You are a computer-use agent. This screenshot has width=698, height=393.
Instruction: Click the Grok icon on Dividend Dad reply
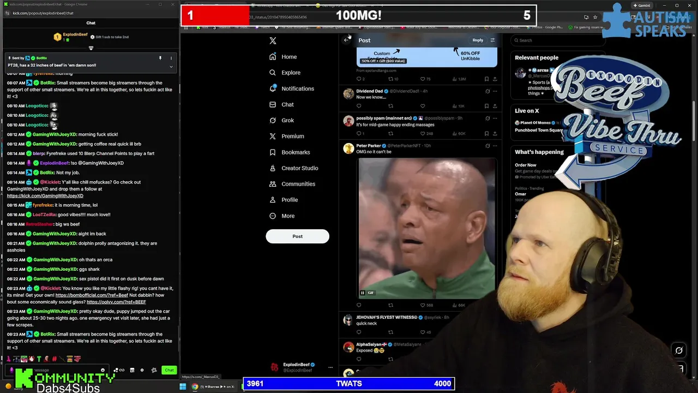point(488,91)
